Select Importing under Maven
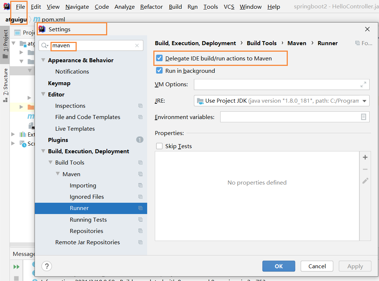379x281 pixels. (83, 185)
